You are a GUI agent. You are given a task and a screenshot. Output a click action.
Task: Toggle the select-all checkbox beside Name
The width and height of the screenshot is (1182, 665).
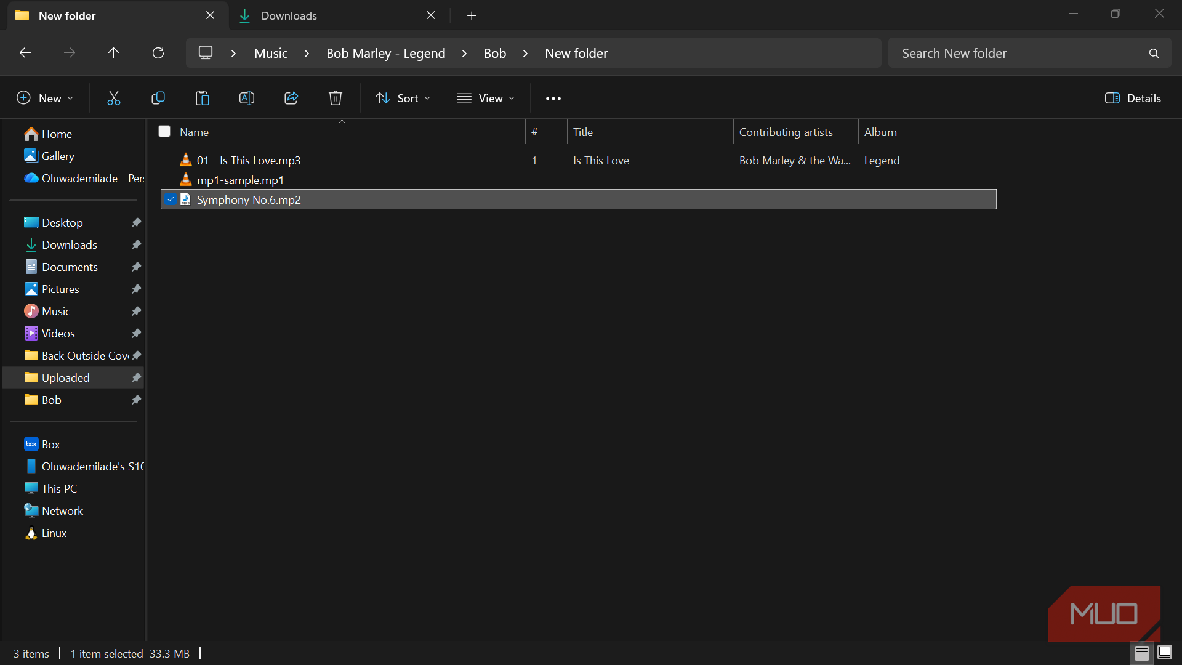(164, 131)
